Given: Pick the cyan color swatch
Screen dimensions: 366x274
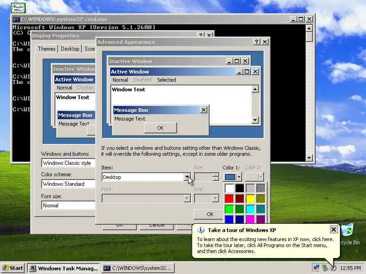Looking at the screenshot, I should point(250,209).
